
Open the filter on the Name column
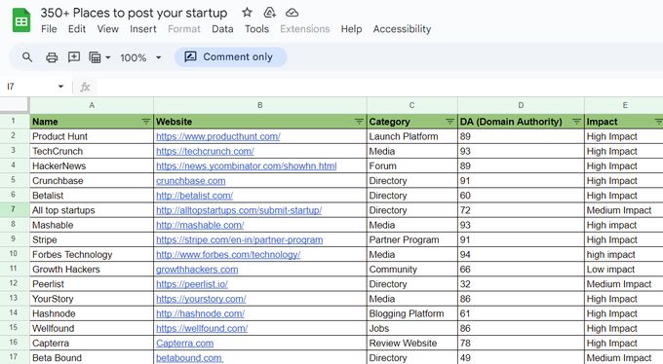[x=146, y=122]
